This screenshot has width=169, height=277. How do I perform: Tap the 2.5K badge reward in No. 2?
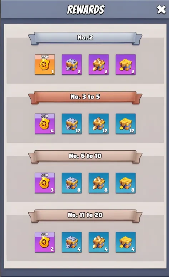[45, 65]
